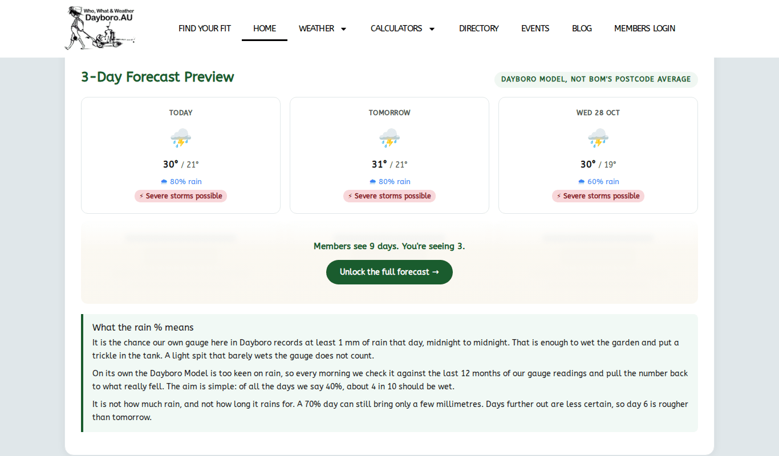This screenshot has width=779, height=456.
Task: Click the thunderstorm icon in the Tomorrow card
Action: point(389,139)
